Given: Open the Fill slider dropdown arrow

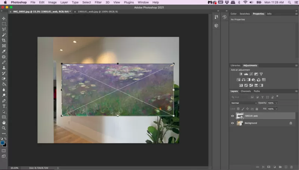Looking at the screenshot, I should coord(277,109).
